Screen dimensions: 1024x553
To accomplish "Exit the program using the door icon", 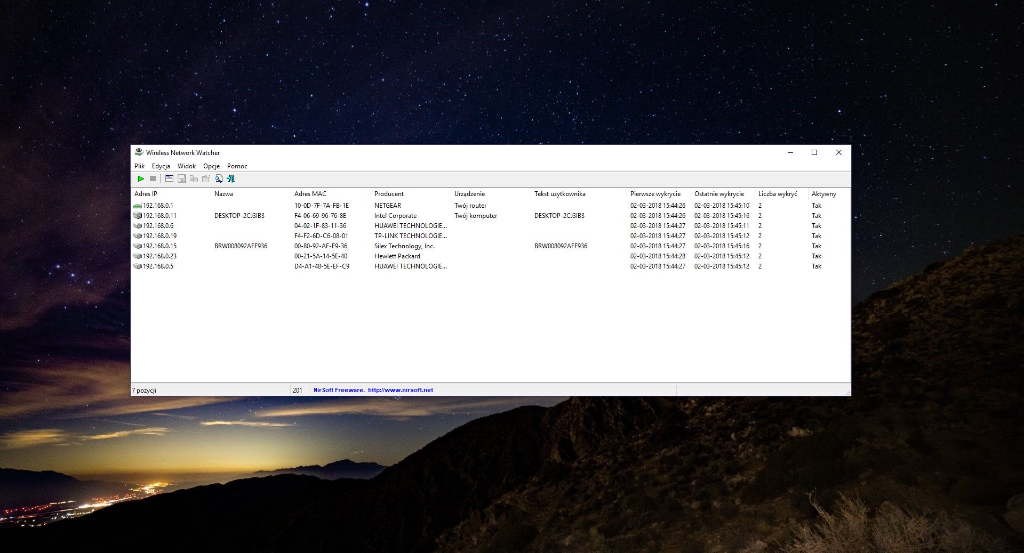I will [x=230, y=179].
